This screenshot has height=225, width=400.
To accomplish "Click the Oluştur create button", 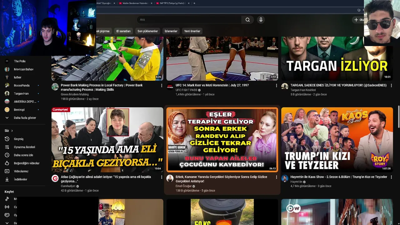I will pyautogui.click(x=359, y=20).
